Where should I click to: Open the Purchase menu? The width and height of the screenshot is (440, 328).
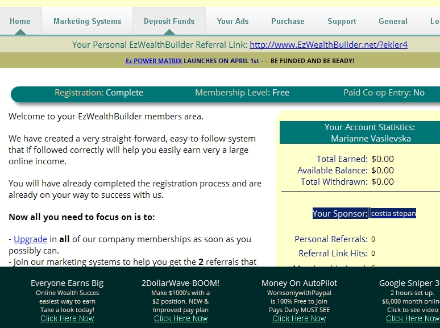288,22
